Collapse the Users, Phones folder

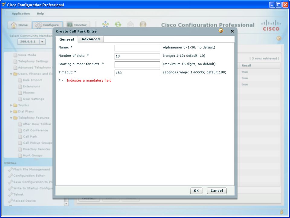pyautogui.click(x=11, y=74)
